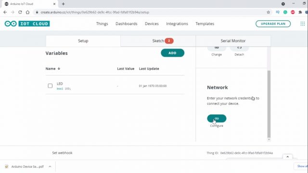Open the Devices menu
308x173 pixels.
point(152,24)
